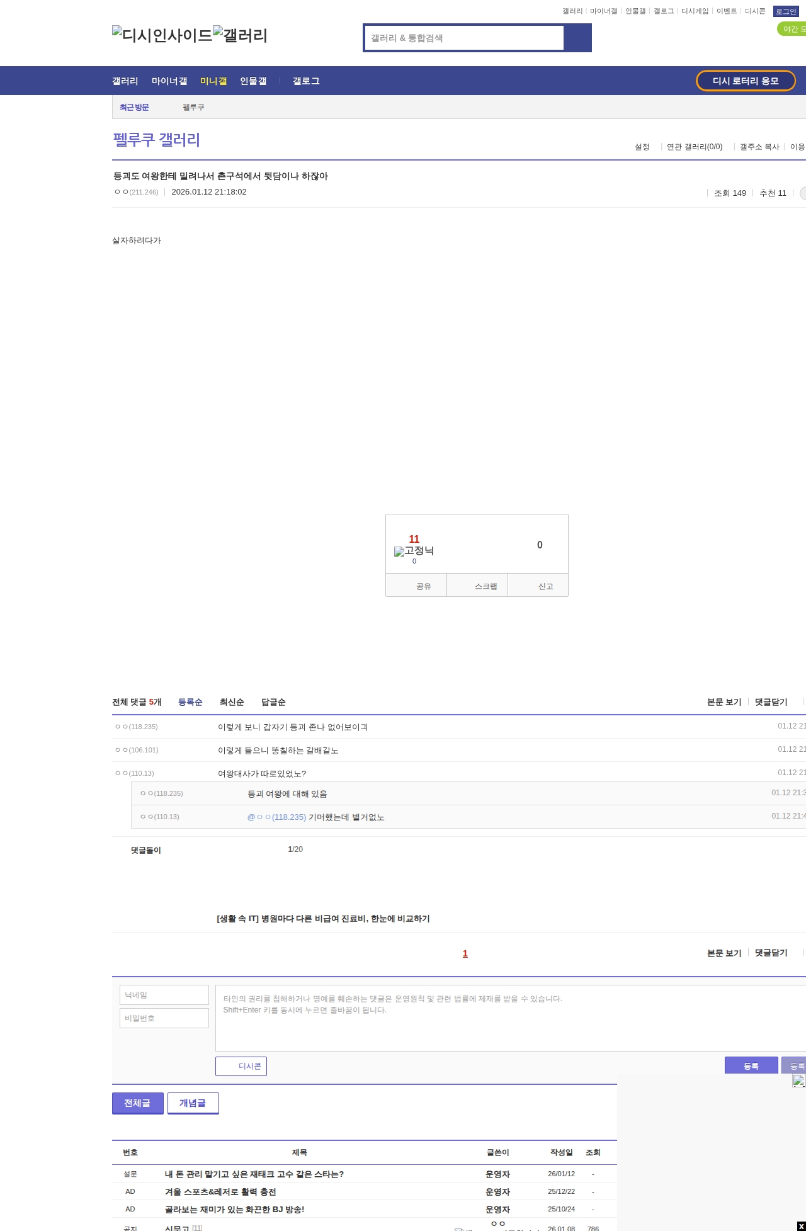Image resolution: width=806 pixels, height=1231 pixels.
Task: Open the 디시콘 emoticon picker
Action: pyautogui.click(x=241, y=1066)
